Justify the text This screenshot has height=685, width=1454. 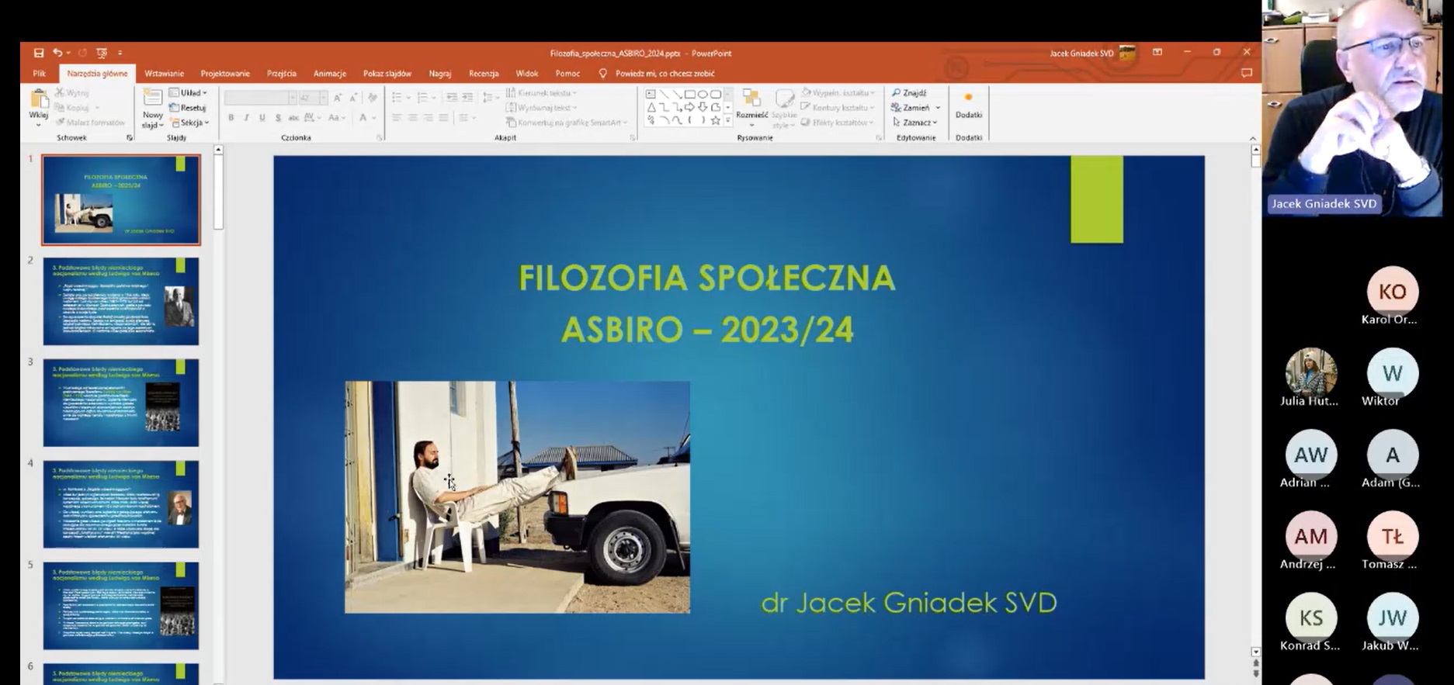click(x=443, y=118)
